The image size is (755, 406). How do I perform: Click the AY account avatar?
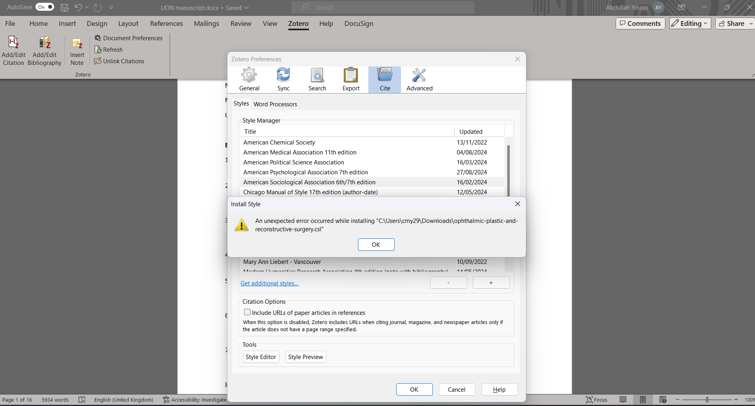pyautogui.click(x=659, y=7)
